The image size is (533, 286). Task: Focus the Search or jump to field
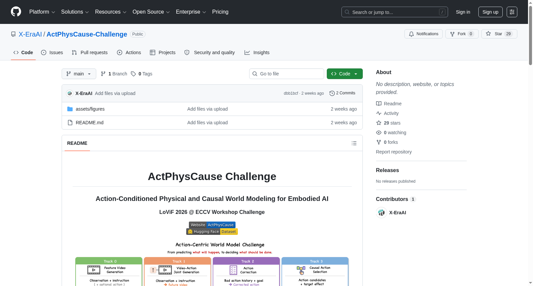395,12
